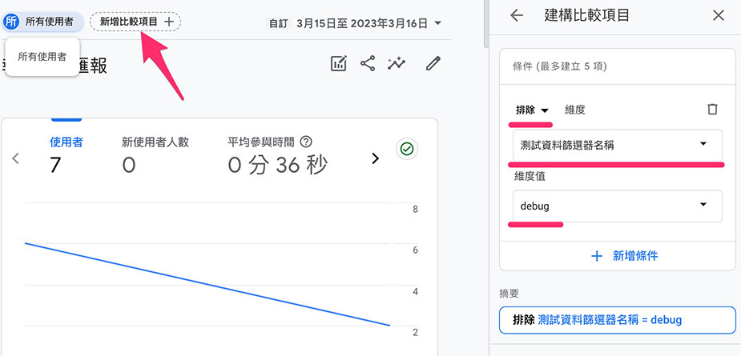
Task: Open the 測試資料篩選器名稱 dimension dropdown
Action: [617, 145]
